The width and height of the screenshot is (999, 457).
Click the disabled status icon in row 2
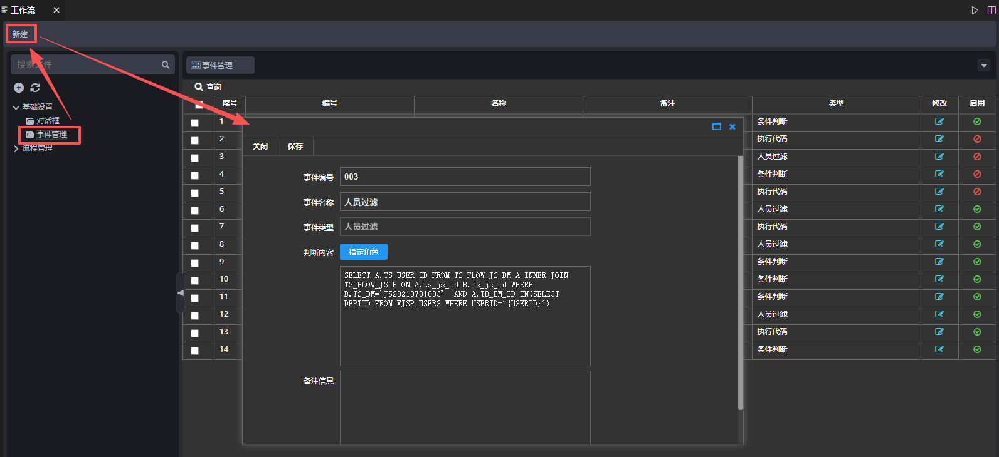[x=977, y=139]
